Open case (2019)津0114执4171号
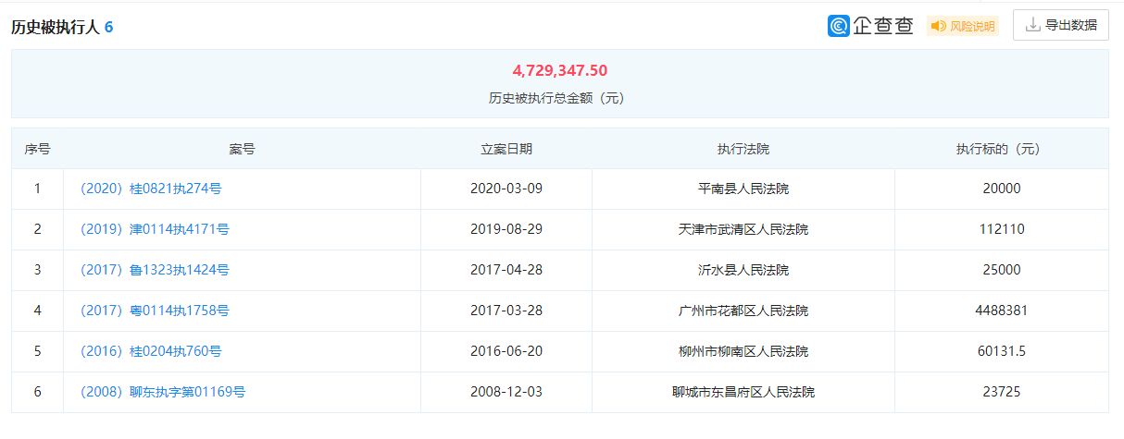1124x439 pixels. pyautogui.click(x=153, y=229)
